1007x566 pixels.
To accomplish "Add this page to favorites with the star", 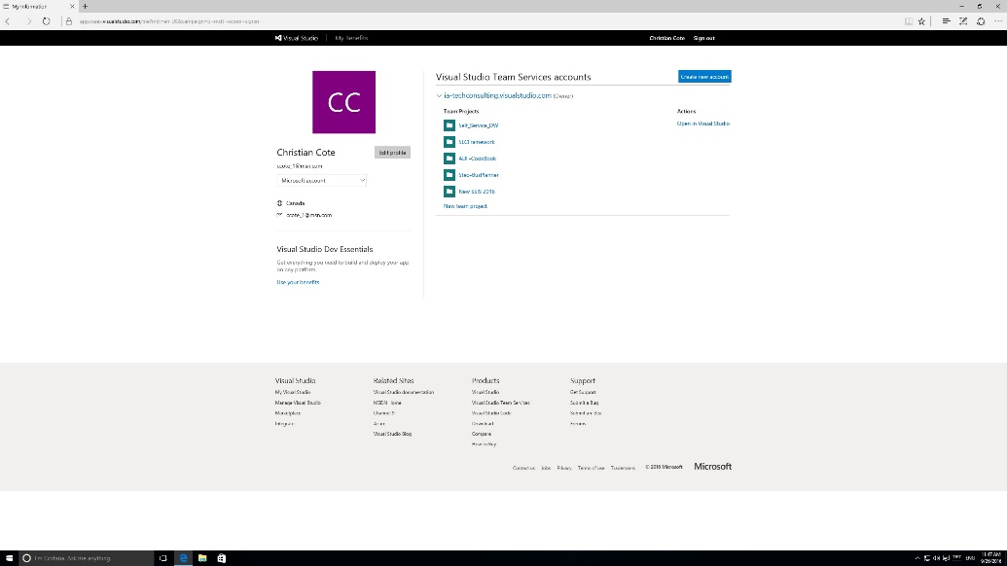I will tap(921, 21).
